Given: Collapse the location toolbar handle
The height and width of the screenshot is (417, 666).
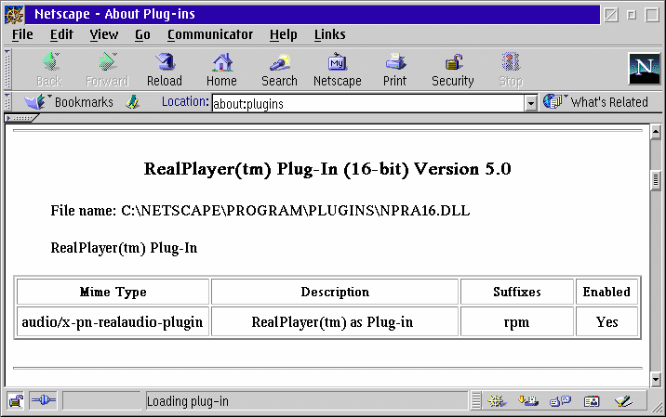Looking at the screenshot, I should [7, 102].
